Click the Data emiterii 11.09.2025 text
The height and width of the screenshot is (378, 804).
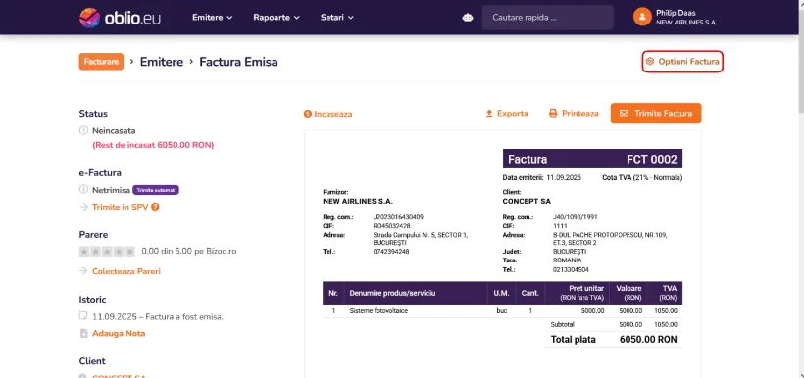(x=543, y=177)
